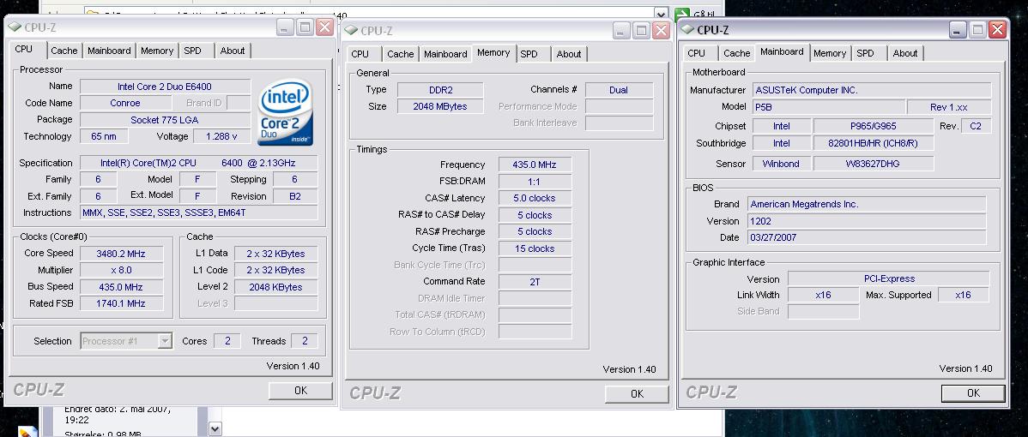Click CPU-Z title icon in left window
Screen dimensions: 1028x437
click(15, 27)
